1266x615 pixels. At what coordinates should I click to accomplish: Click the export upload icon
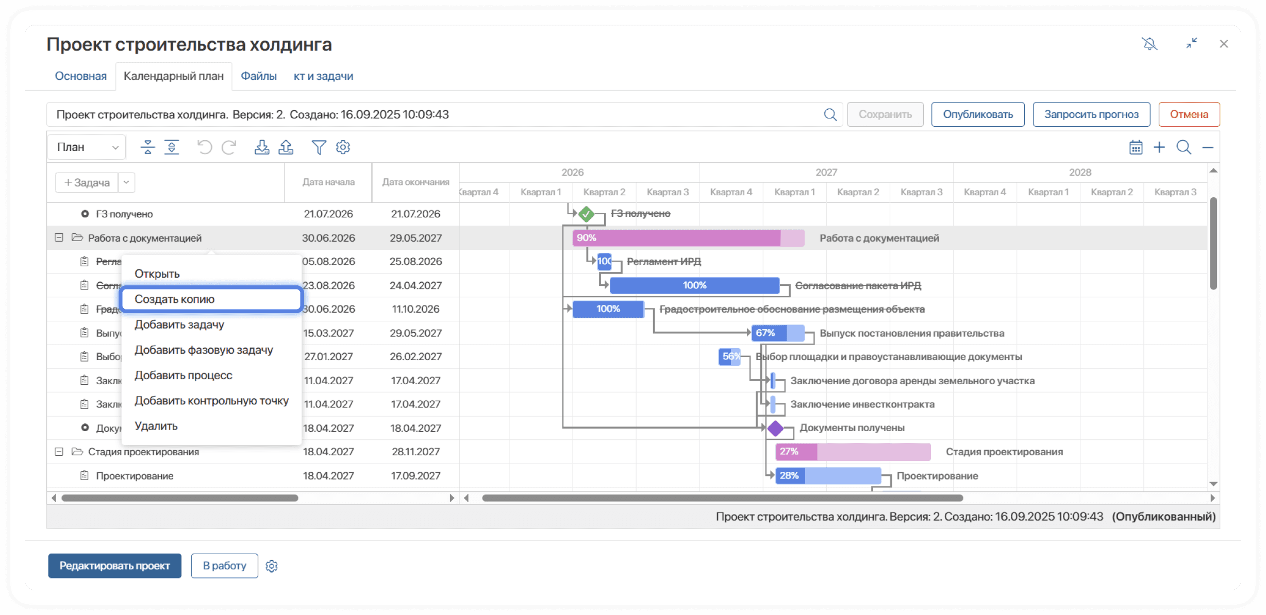point(286,147)
